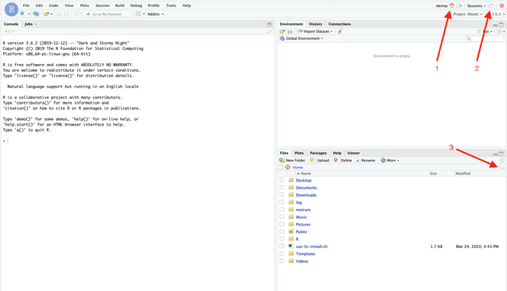Viewport: 507px width, 291px height.
Task: Open the Project: (None) dropdown
Action: [x=467, y=14]
